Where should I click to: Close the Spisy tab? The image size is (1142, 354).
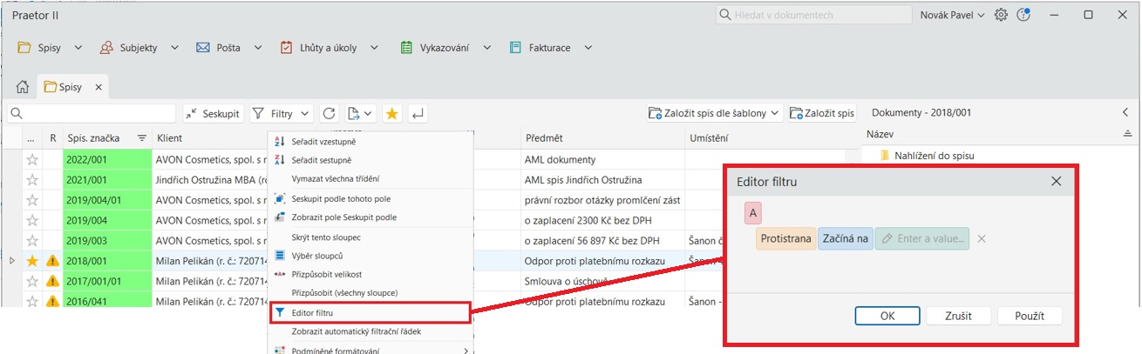(x=99, y=87)
